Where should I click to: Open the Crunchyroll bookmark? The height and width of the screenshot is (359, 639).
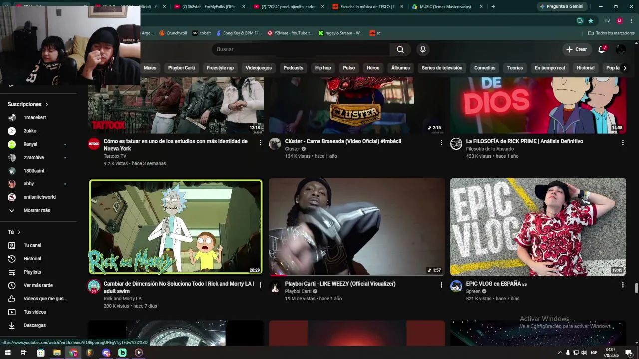point(173,33)
